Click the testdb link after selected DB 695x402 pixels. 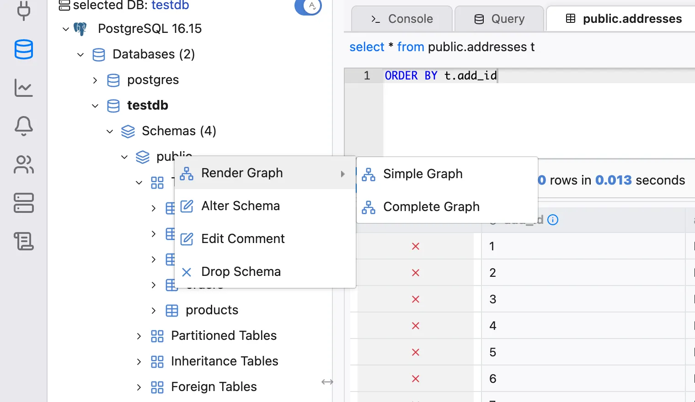pyautogui.click(x=170, y=5)
